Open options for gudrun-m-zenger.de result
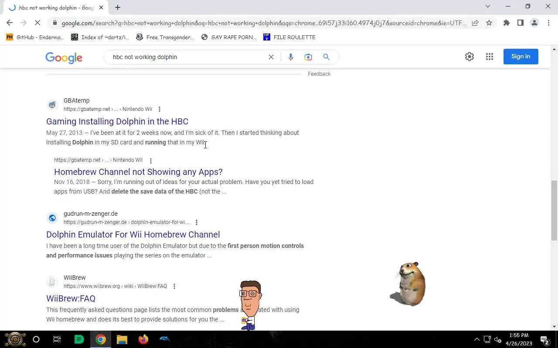Viewport: 558px width, 348px height. [197, 222]
